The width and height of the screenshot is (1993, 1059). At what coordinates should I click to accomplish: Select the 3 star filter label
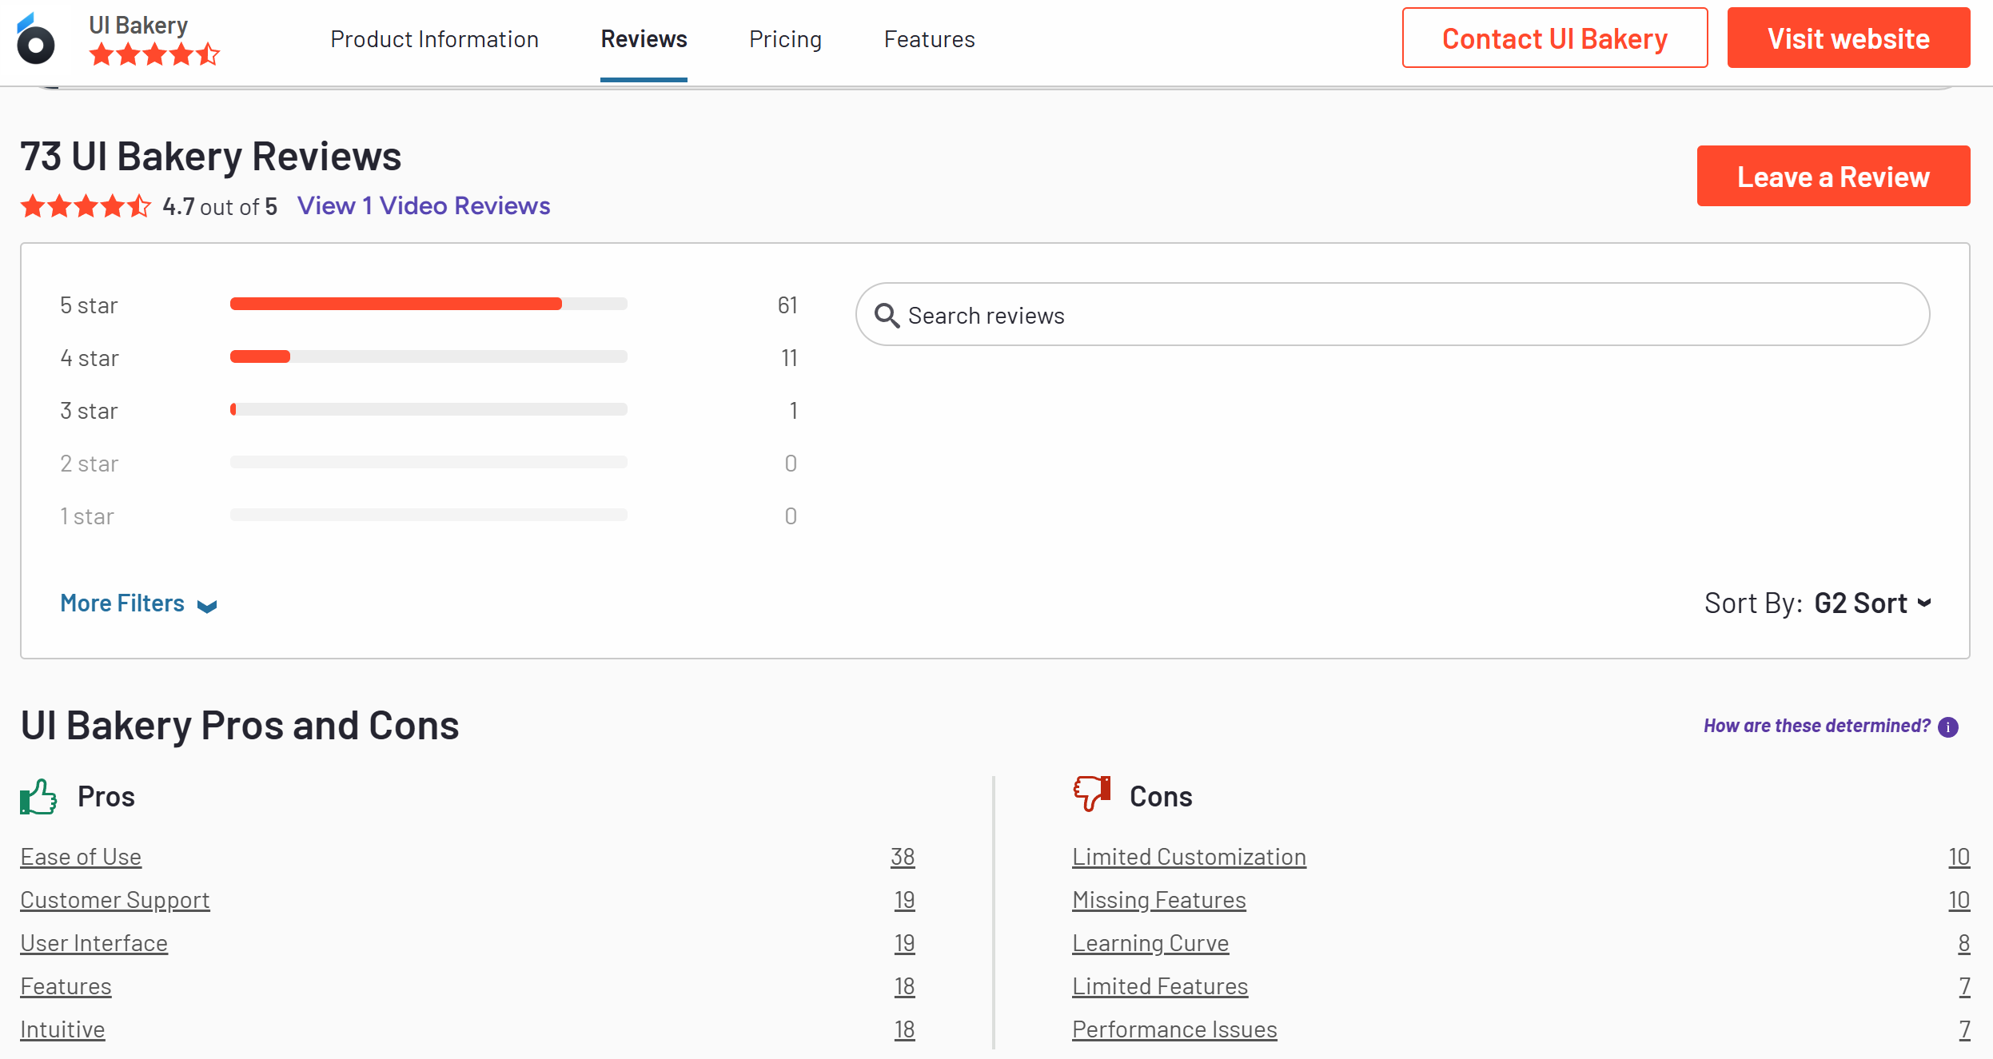pyautogui.click(x=89, y=411)
